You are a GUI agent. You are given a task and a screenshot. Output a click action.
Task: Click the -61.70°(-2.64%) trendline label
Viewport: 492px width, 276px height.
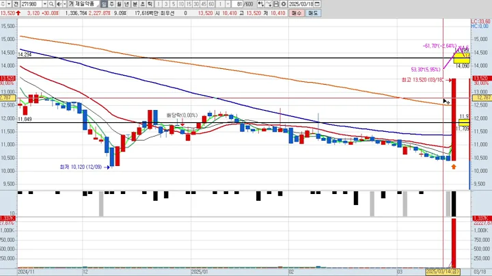click(439, 46)
